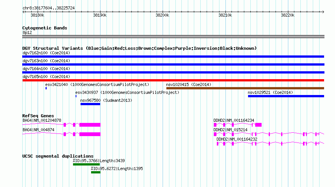
Task: Select the esv3421040 1000Genomes label text
Action: click(x=97, y=84)
